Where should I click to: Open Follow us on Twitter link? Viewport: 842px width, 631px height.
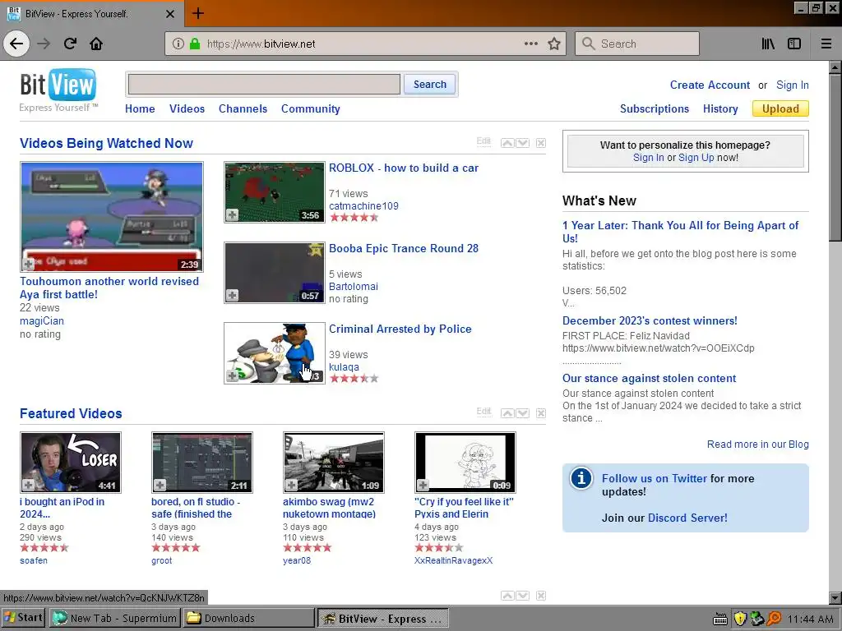pos(654,478)
